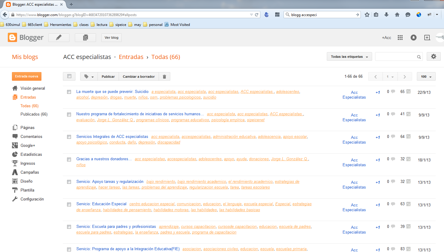
Task: Click comment bubble for Suicidio post
Action: pos(393,91)
